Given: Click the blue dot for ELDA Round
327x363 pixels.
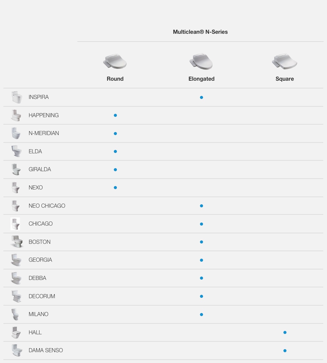Looking at the screenshot, I should [115, 151].
